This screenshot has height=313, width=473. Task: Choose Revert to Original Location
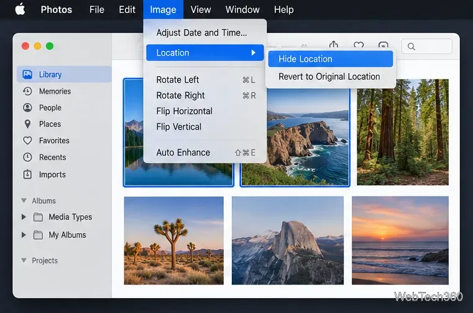(330, 77)
